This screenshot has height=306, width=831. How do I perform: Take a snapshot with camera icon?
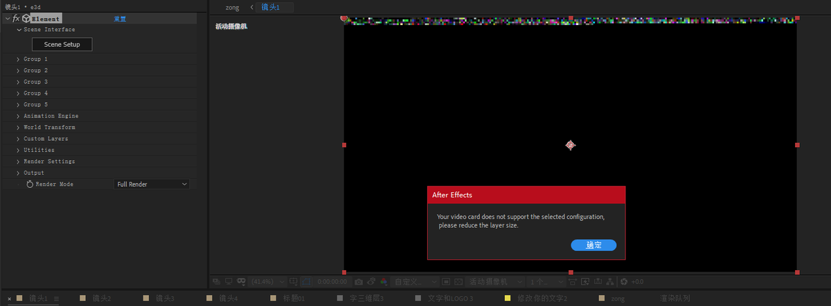pyautogui.click(x=359, y=282)
